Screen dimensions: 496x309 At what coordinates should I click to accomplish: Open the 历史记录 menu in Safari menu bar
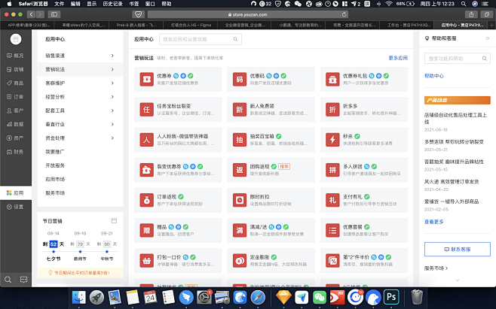pyautogui.click(x=114, y=4)
